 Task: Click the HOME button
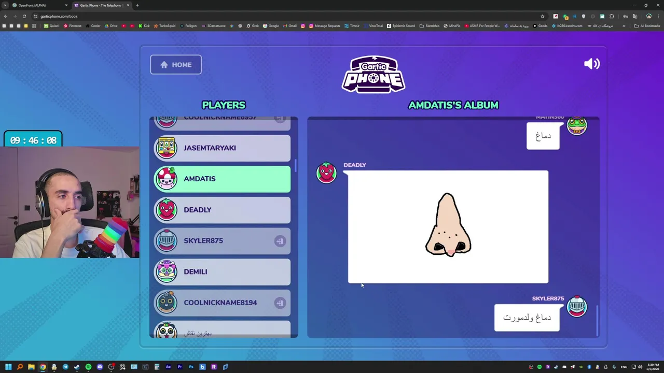176,65
